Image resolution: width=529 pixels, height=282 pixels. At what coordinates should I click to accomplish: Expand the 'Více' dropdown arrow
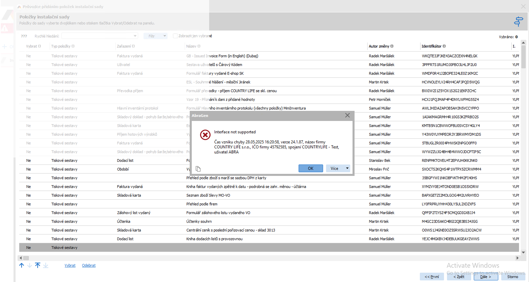click(347, 168)
